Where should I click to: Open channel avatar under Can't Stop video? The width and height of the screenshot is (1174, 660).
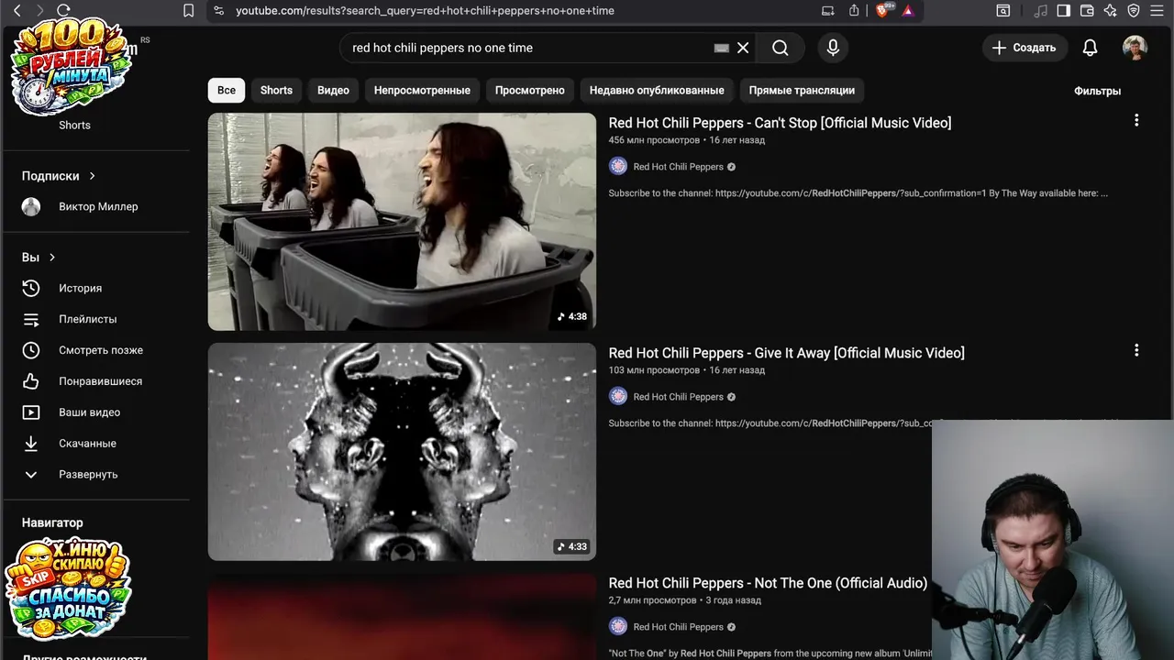[618, 166]
